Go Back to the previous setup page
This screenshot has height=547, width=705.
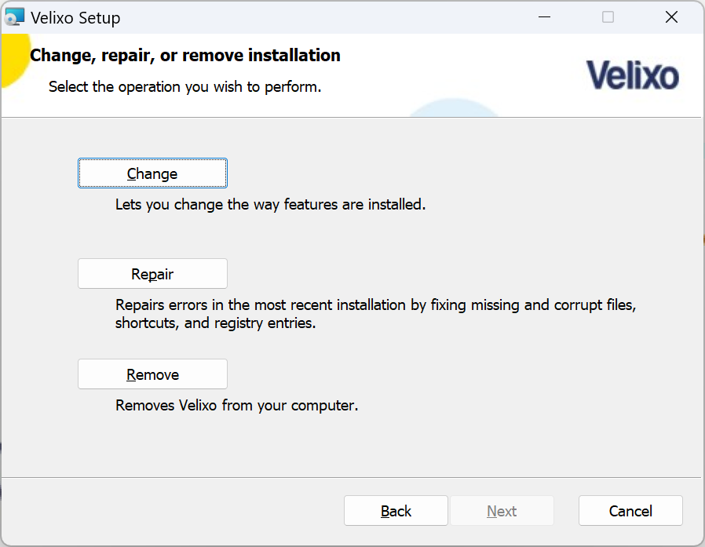coord(396,511)
